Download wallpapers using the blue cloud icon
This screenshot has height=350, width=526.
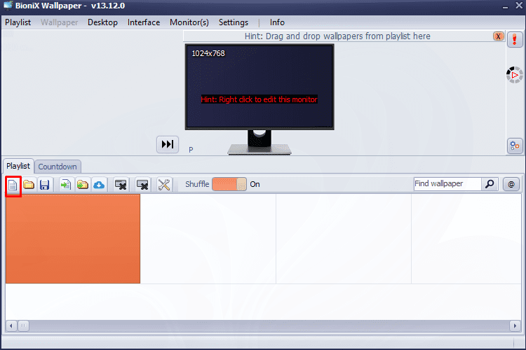[99, 185]
